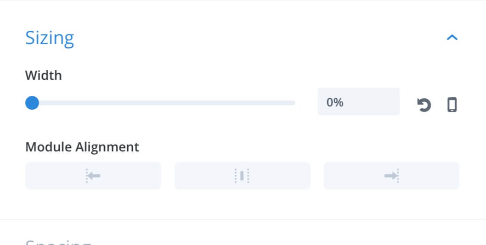Align module to the left
Screen dimensions: 486x245
(x=93, y=176)
